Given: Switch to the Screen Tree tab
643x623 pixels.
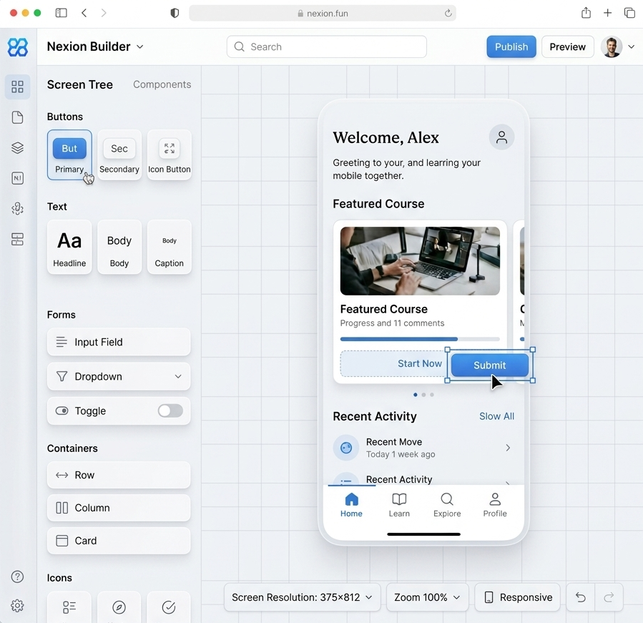Looking at the screenshot, I should coord(80,84).
